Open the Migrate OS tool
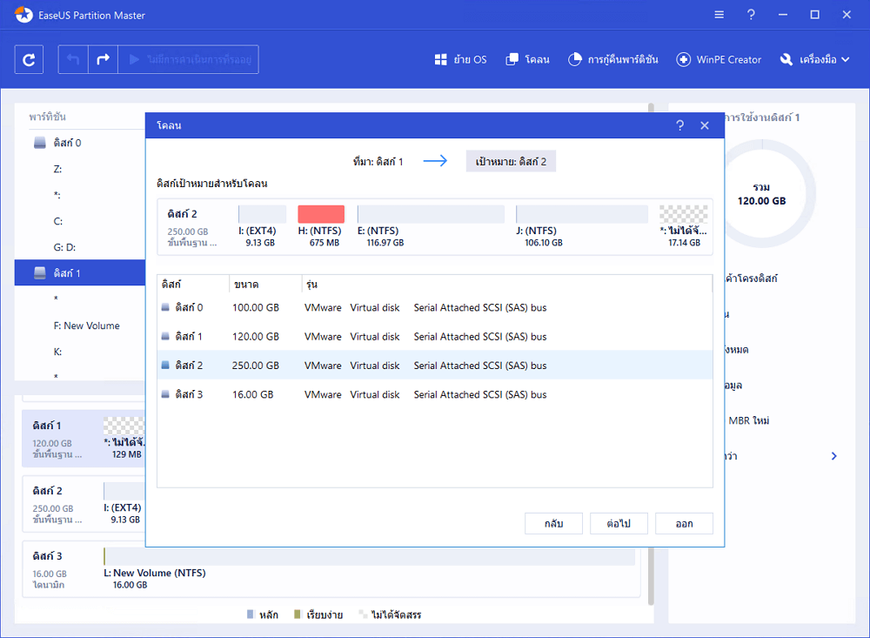870x638 pixels. point(460,59)
